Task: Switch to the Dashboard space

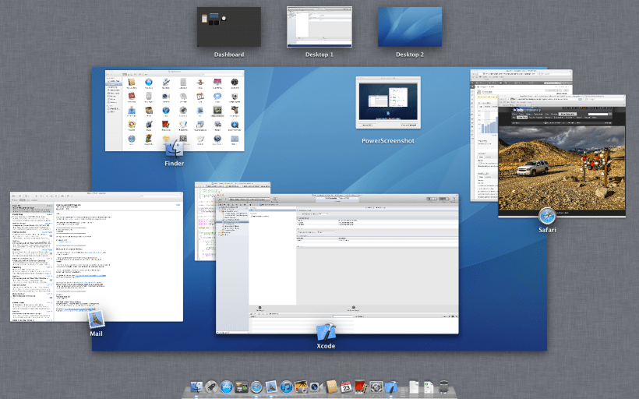Action: [x=229, y=27]
